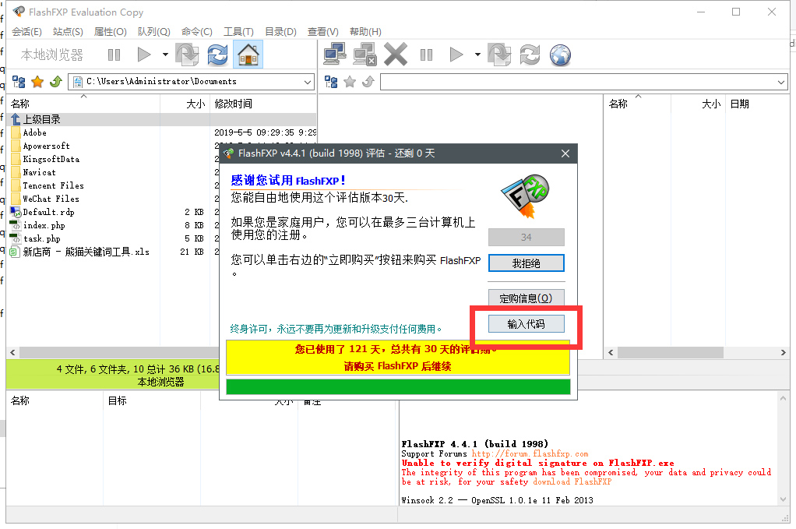Click the refresh icon in local toolbar
796x529 pixels.
point(218,55)
